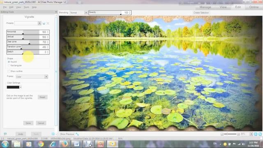Click the taskbar clock showing 2:37 PM

(253, 144)
